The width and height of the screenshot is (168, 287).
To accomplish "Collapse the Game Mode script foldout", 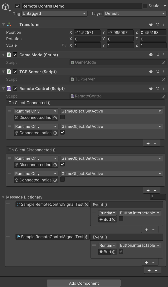I will click(x=3, y=55).
